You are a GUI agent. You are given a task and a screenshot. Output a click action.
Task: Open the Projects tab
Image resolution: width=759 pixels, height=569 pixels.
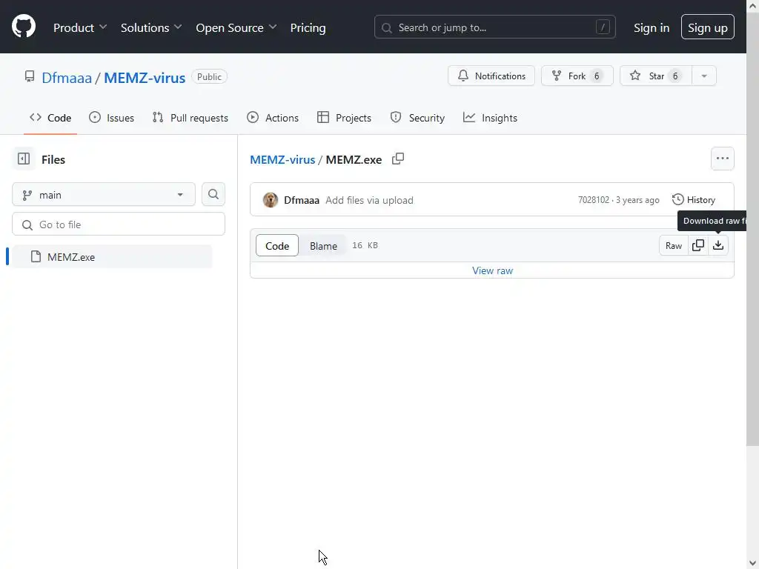click(x=344, y=118)
